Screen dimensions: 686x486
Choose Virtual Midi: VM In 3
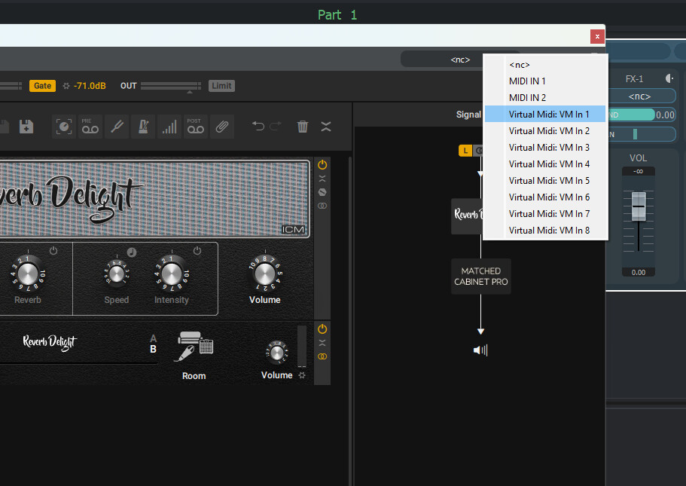tap(545, 148)
